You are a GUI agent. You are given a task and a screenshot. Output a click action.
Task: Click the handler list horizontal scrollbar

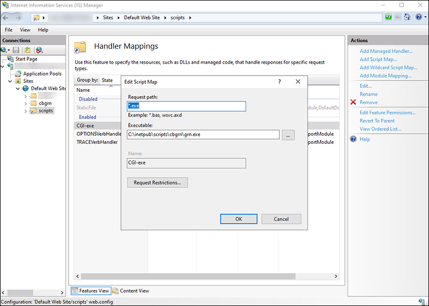[188, 276]
